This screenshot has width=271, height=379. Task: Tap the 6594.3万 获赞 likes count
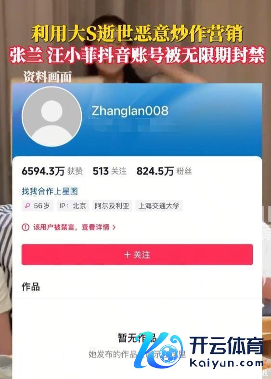point(52,171)
